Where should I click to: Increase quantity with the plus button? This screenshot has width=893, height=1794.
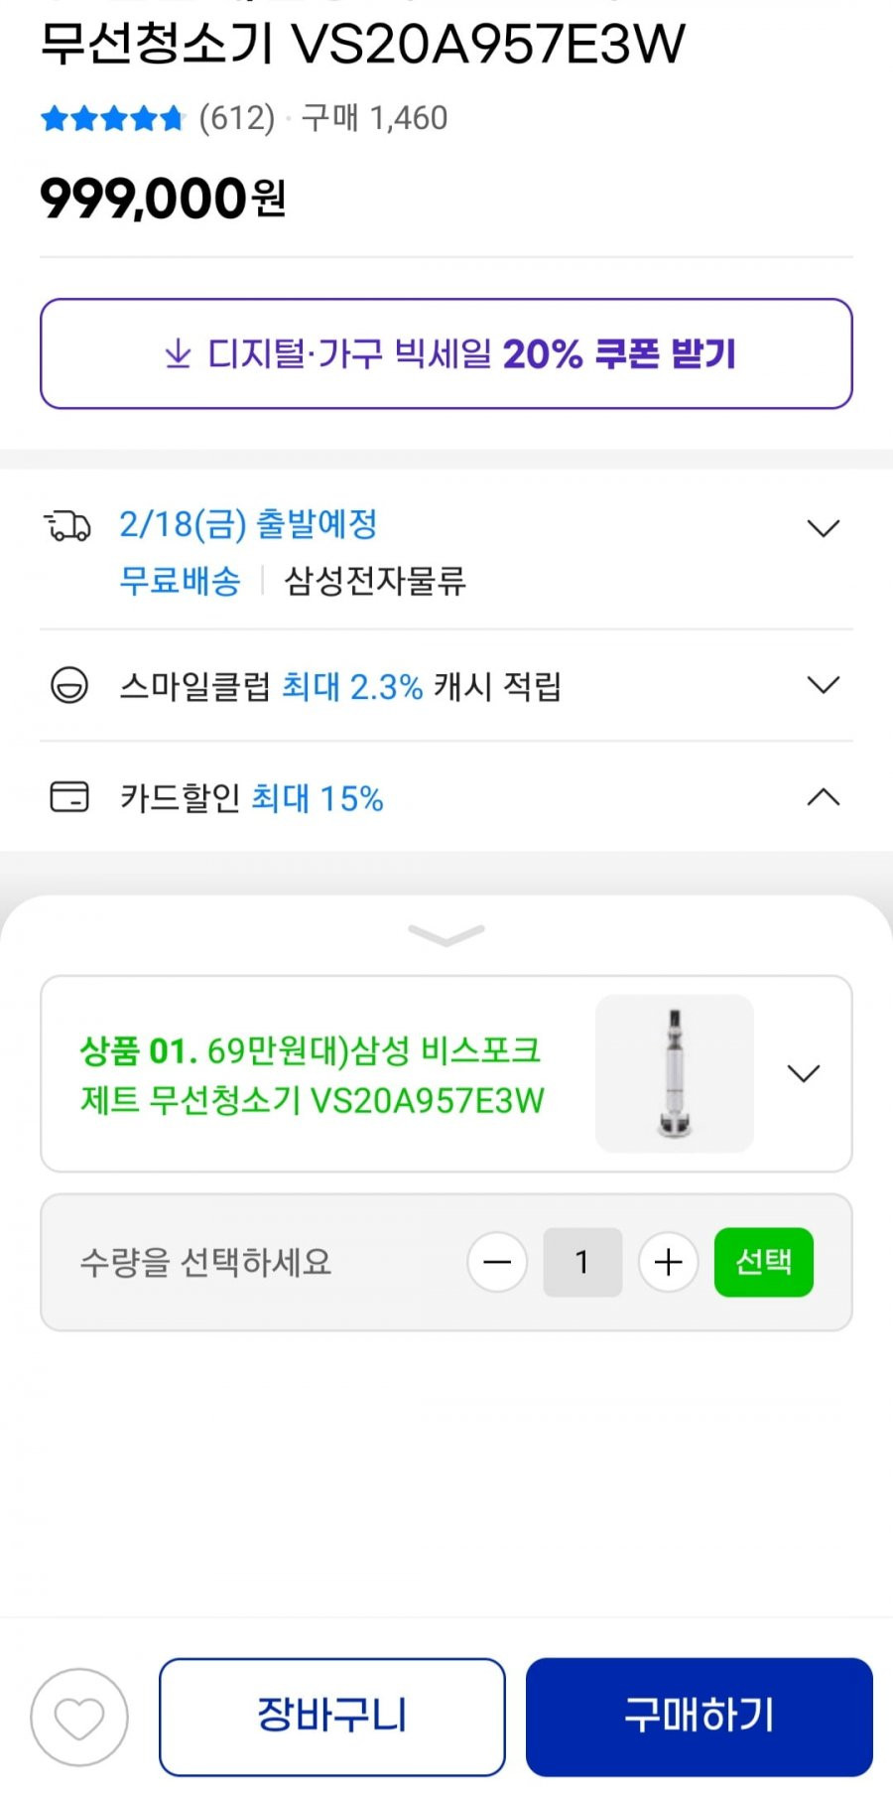(669, 1262)
